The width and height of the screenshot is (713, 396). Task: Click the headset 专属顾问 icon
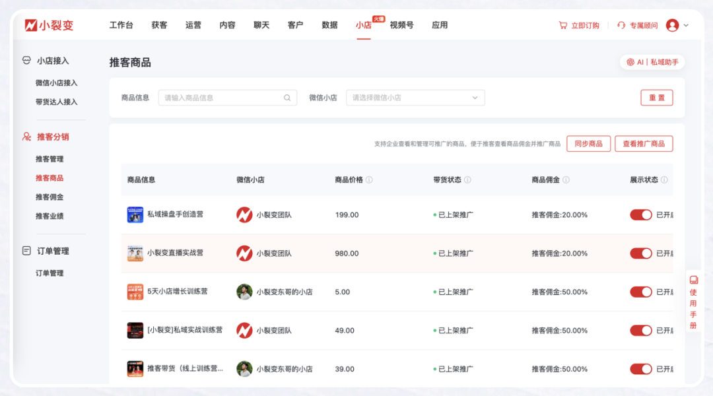[621, 25]
